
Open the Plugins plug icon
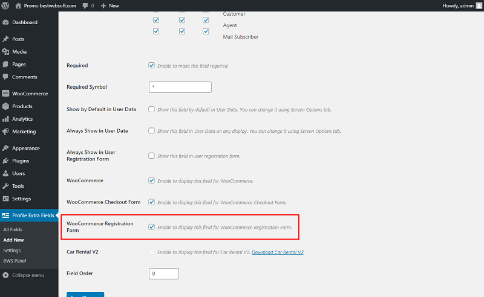click(x=5, y=161)
